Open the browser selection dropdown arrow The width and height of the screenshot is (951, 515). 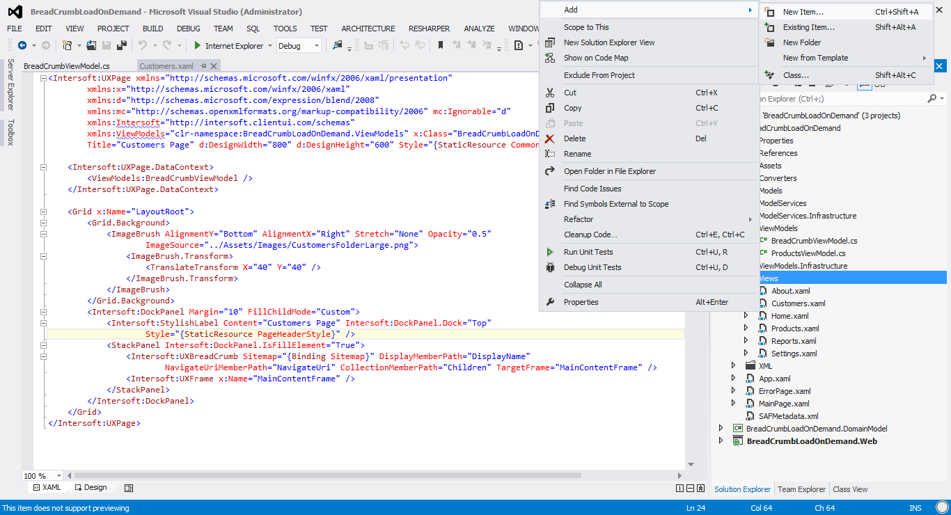point(270,46)
